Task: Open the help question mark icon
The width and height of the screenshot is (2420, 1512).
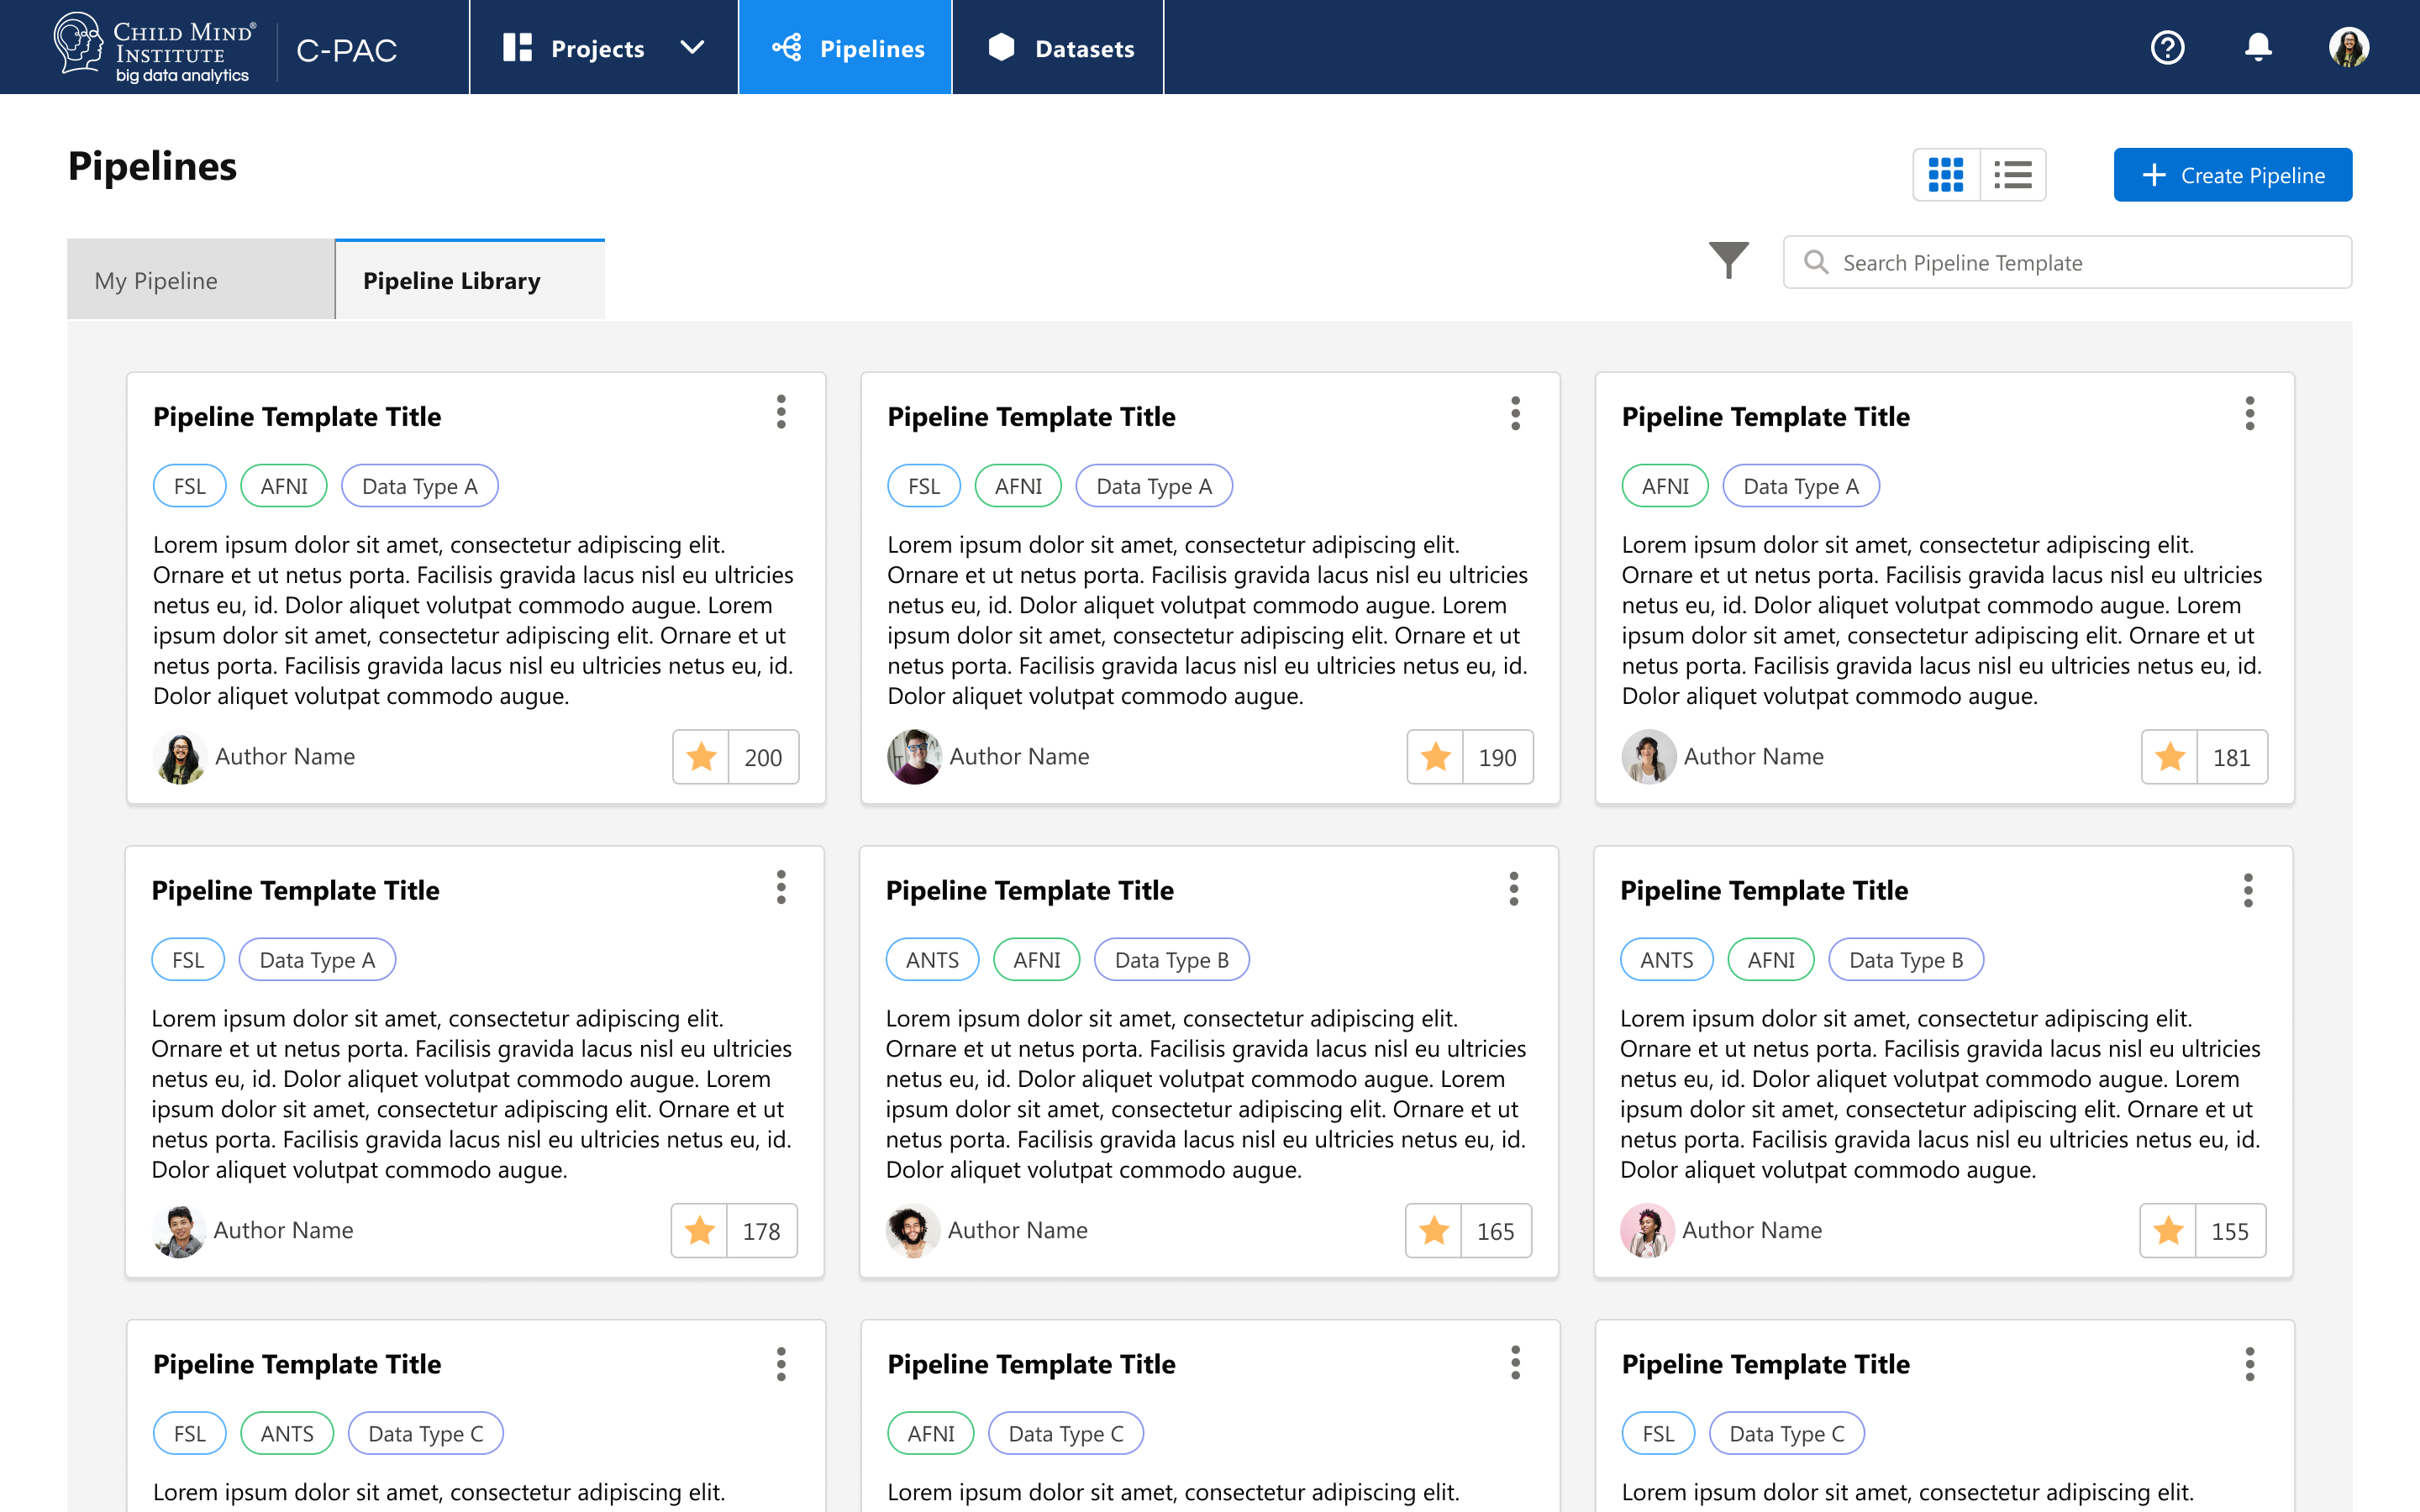Action: [x=2167, y=47]
